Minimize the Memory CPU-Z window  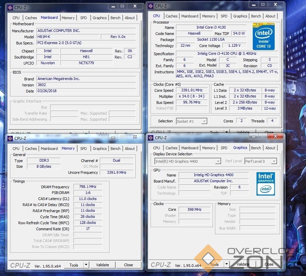pyautogui.click(x=113, y=137)
